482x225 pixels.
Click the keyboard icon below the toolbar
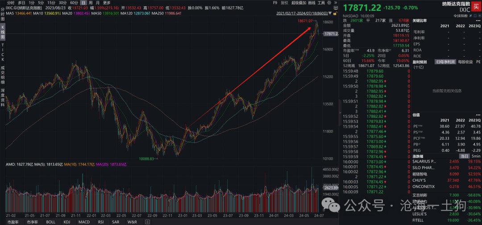pyautogui.click(x=336, y=8)
